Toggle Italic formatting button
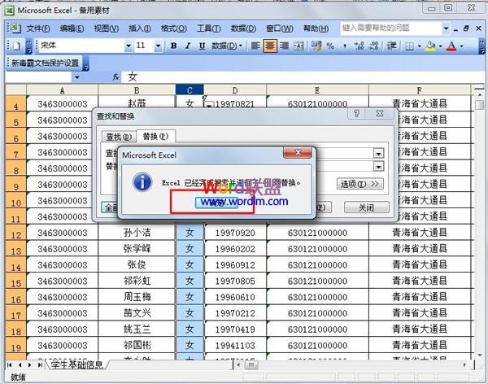This screenshot has height=384, width=488. [188, 46]
